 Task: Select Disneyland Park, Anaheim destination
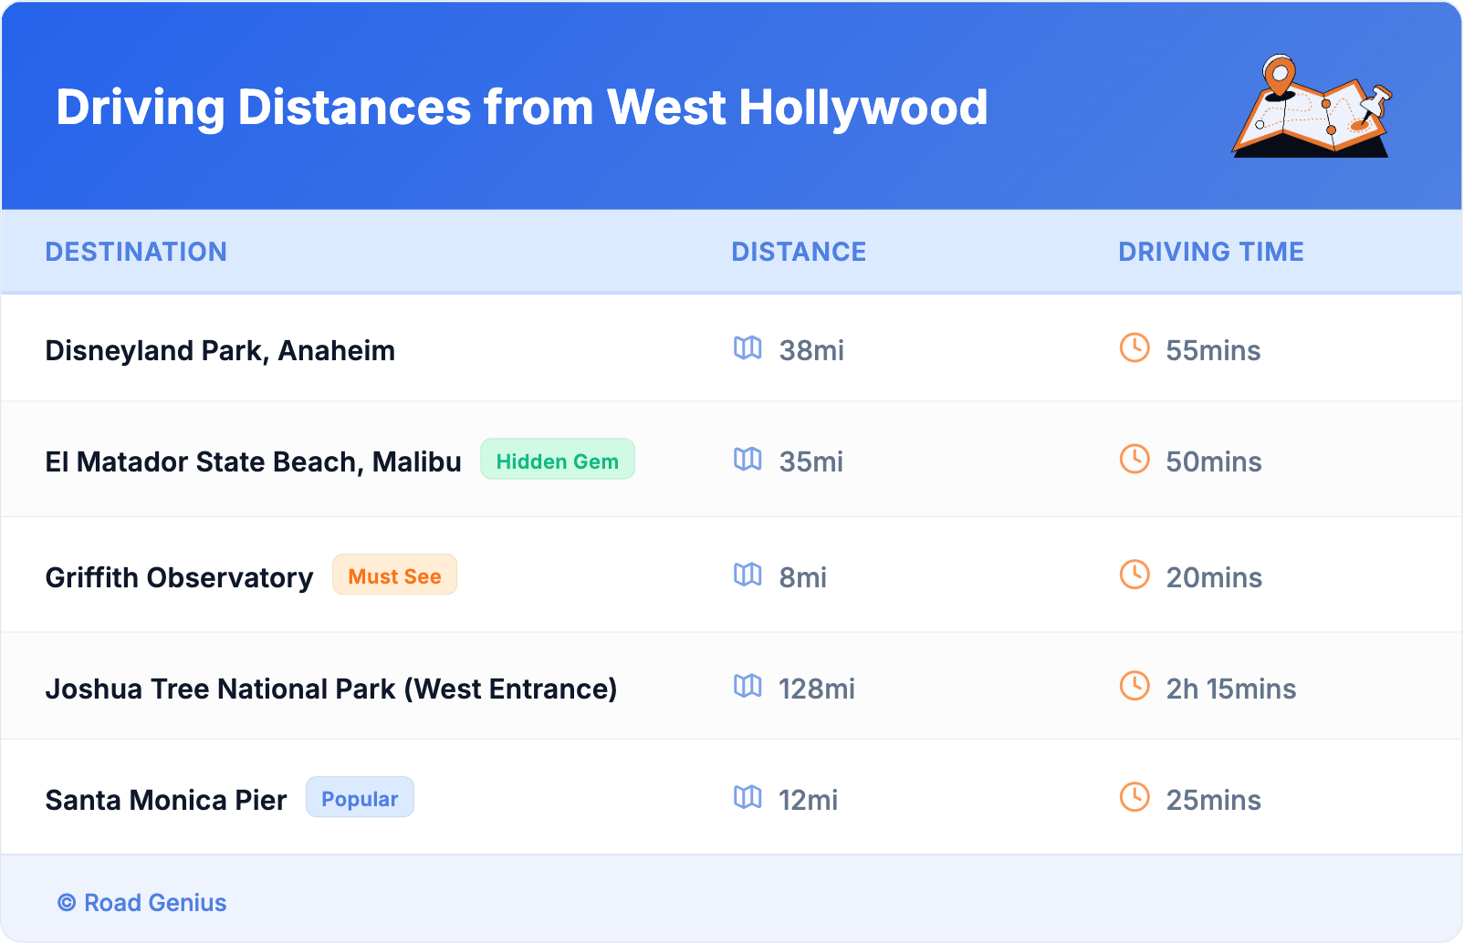click(220, 350)
